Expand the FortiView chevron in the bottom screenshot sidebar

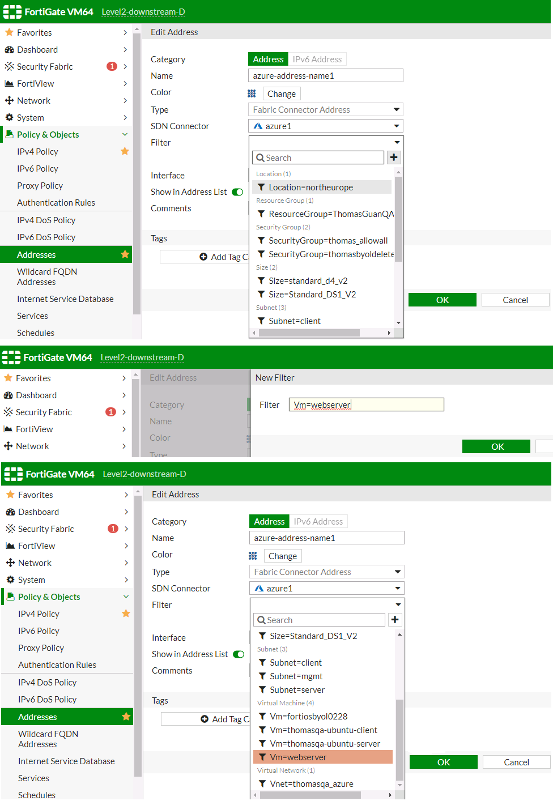126,546
